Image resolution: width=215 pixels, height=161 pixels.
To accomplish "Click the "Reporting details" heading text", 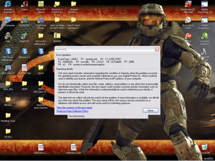I will coord(64,69).
